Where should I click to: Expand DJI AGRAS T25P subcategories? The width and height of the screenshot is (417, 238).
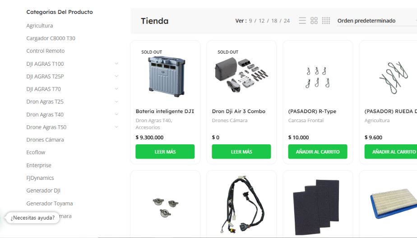click(116, 76)
